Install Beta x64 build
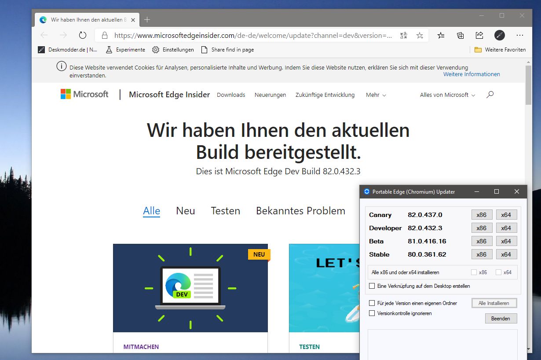Image resolution: width=541 pixels, height=360 pixels. (506, 241)
